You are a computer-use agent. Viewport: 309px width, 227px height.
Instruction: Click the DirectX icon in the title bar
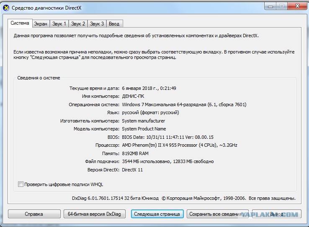tap(6, 8)
